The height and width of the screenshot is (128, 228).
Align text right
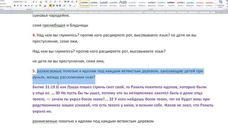click(x=57, y=6)
